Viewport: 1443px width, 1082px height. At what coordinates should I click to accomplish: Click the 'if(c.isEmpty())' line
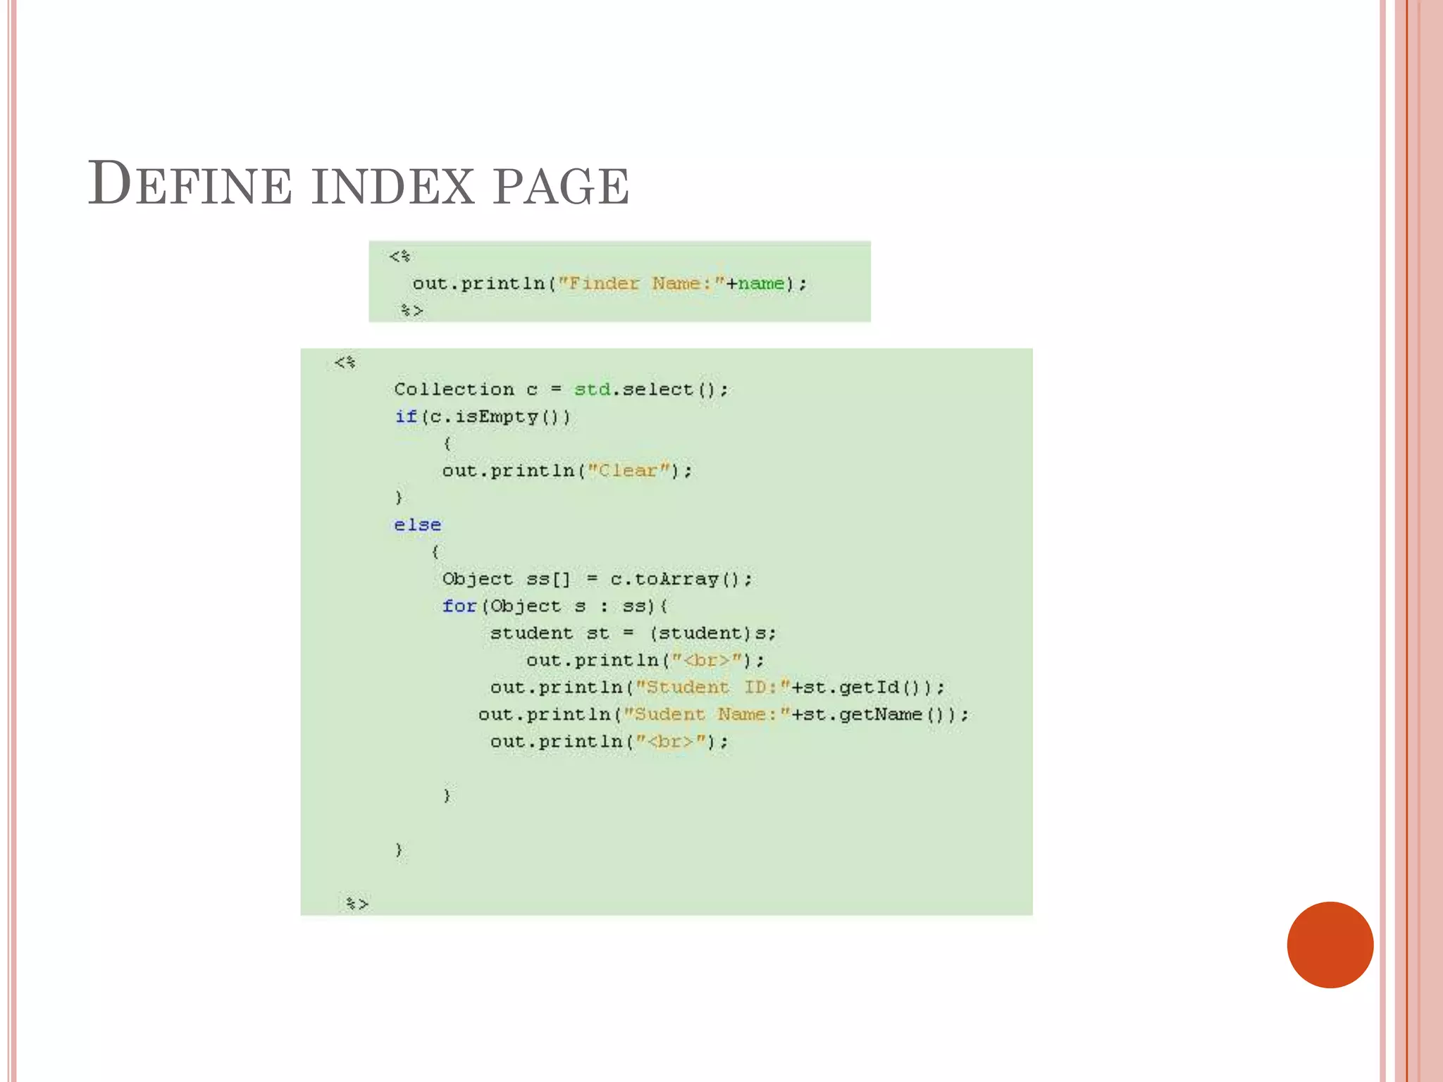coord(483,417)
